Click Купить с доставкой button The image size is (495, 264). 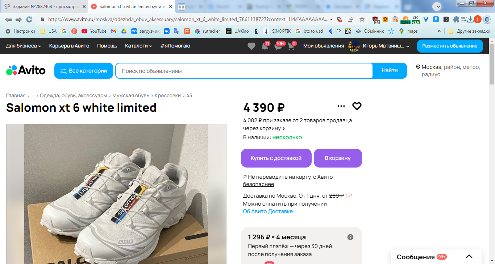pyautogui.click(x=276, y=158)
